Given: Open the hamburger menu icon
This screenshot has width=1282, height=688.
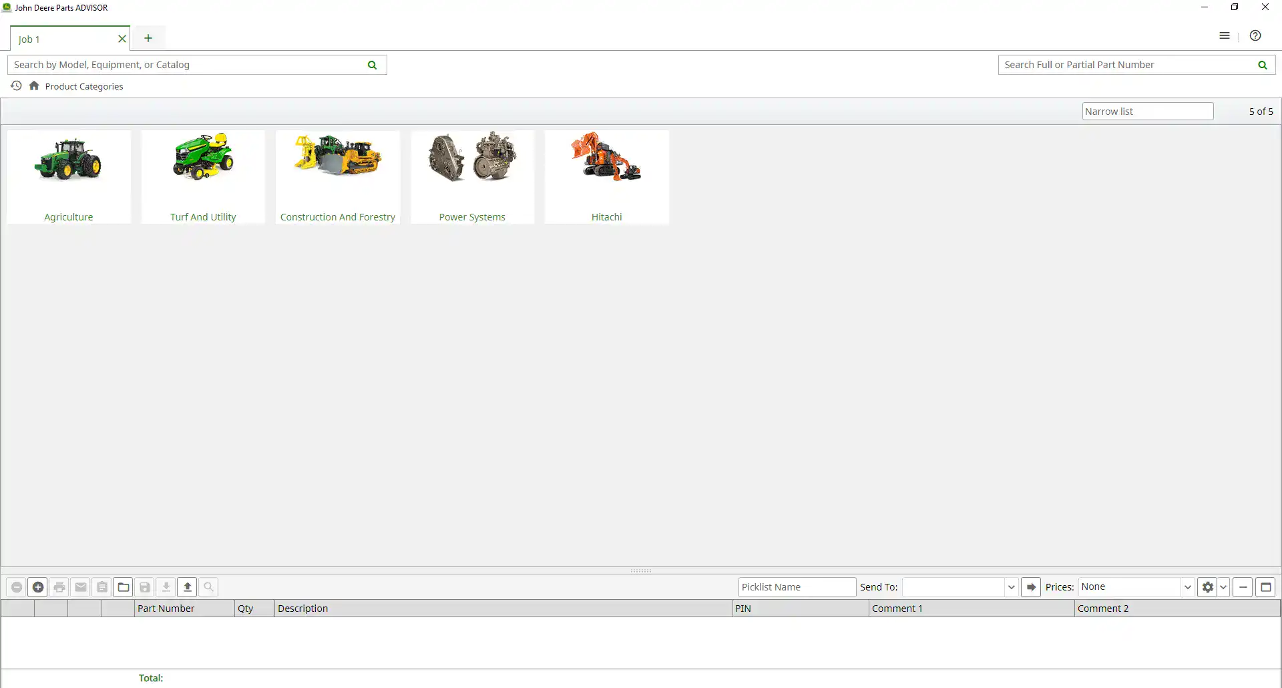Looking at the screenshot, I should 1225,36.
